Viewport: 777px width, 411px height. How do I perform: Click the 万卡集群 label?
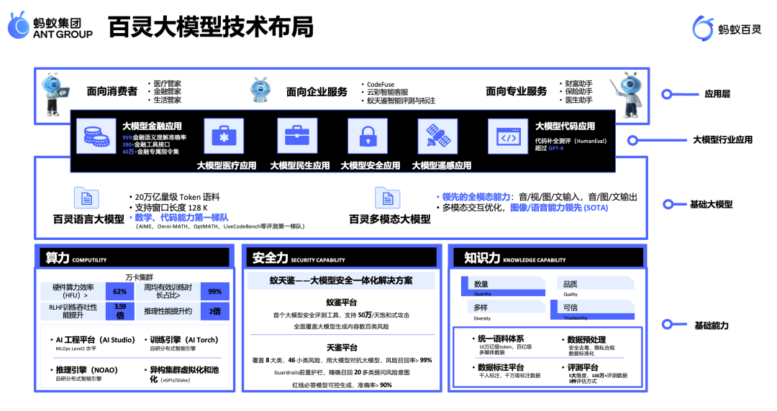pyautogui.click(x=140, y=277)
